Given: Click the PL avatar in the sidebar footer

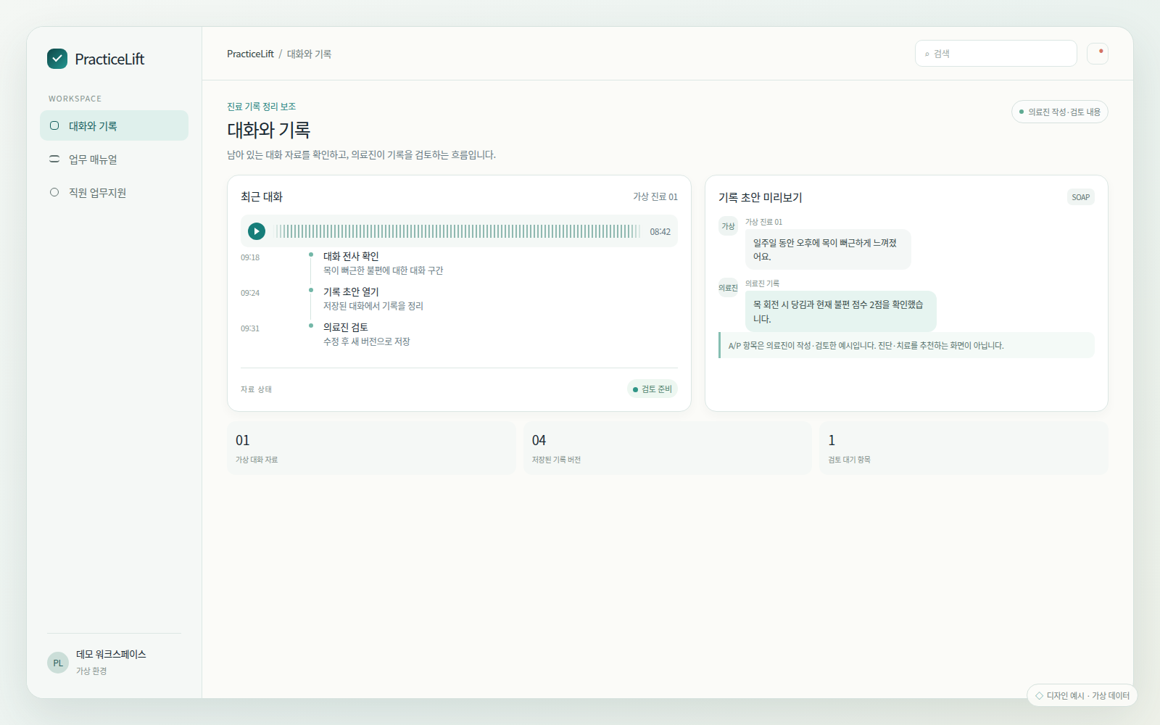Looking at the screenshot, I should pyautogui.click(x=58, y=663).
